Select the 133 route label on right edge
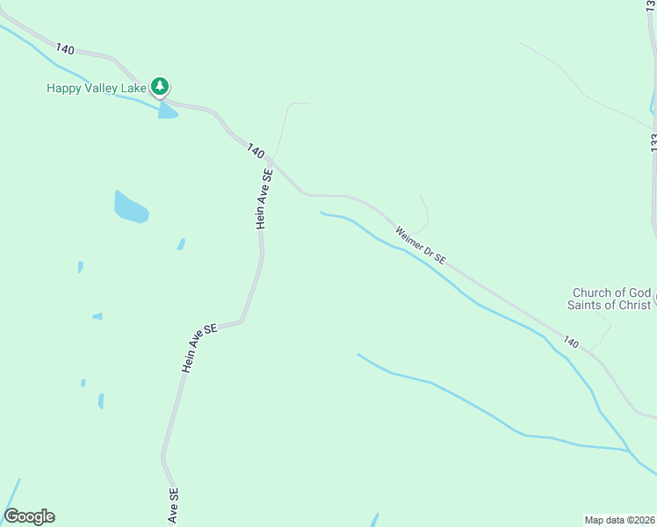The height and width of the screenshot is (527, 657). coord(653,142)
